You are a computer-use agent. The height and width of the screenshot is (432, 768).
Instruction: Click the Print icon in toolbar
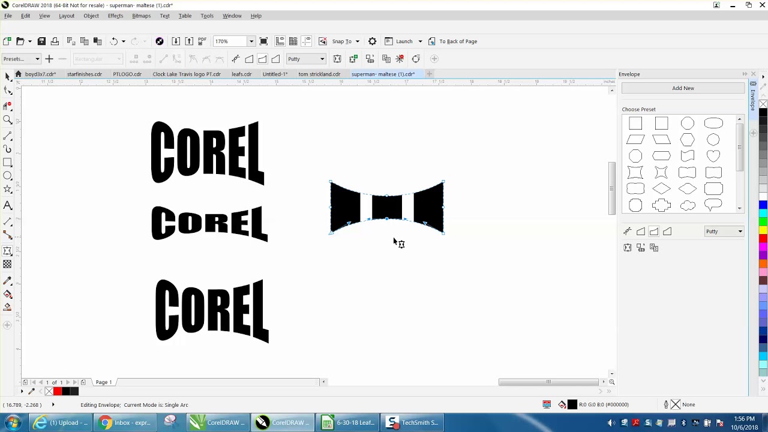coord(55,41)
